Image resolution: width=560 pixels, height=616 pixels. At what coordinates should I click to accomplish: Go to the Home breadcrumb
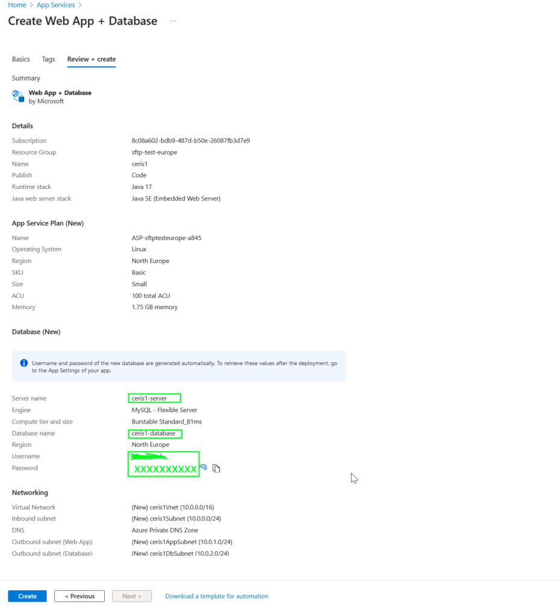pos(17,5)
